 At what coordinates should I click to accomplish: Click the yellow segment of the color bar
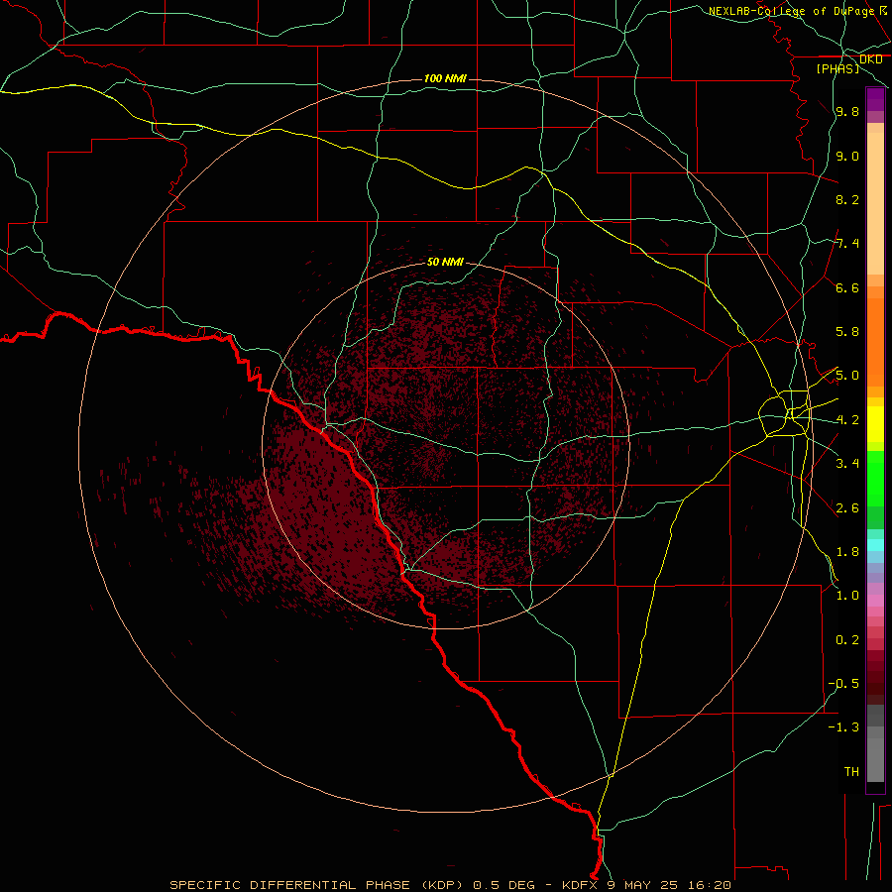[875, 424]
